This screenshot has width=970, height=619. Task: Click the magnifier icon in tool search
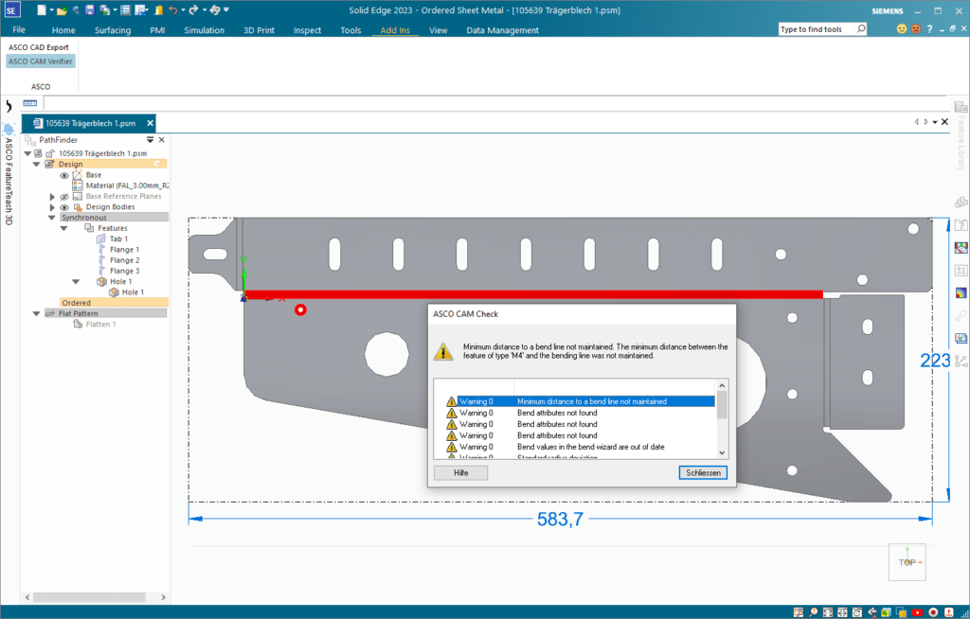pos(860,29)
